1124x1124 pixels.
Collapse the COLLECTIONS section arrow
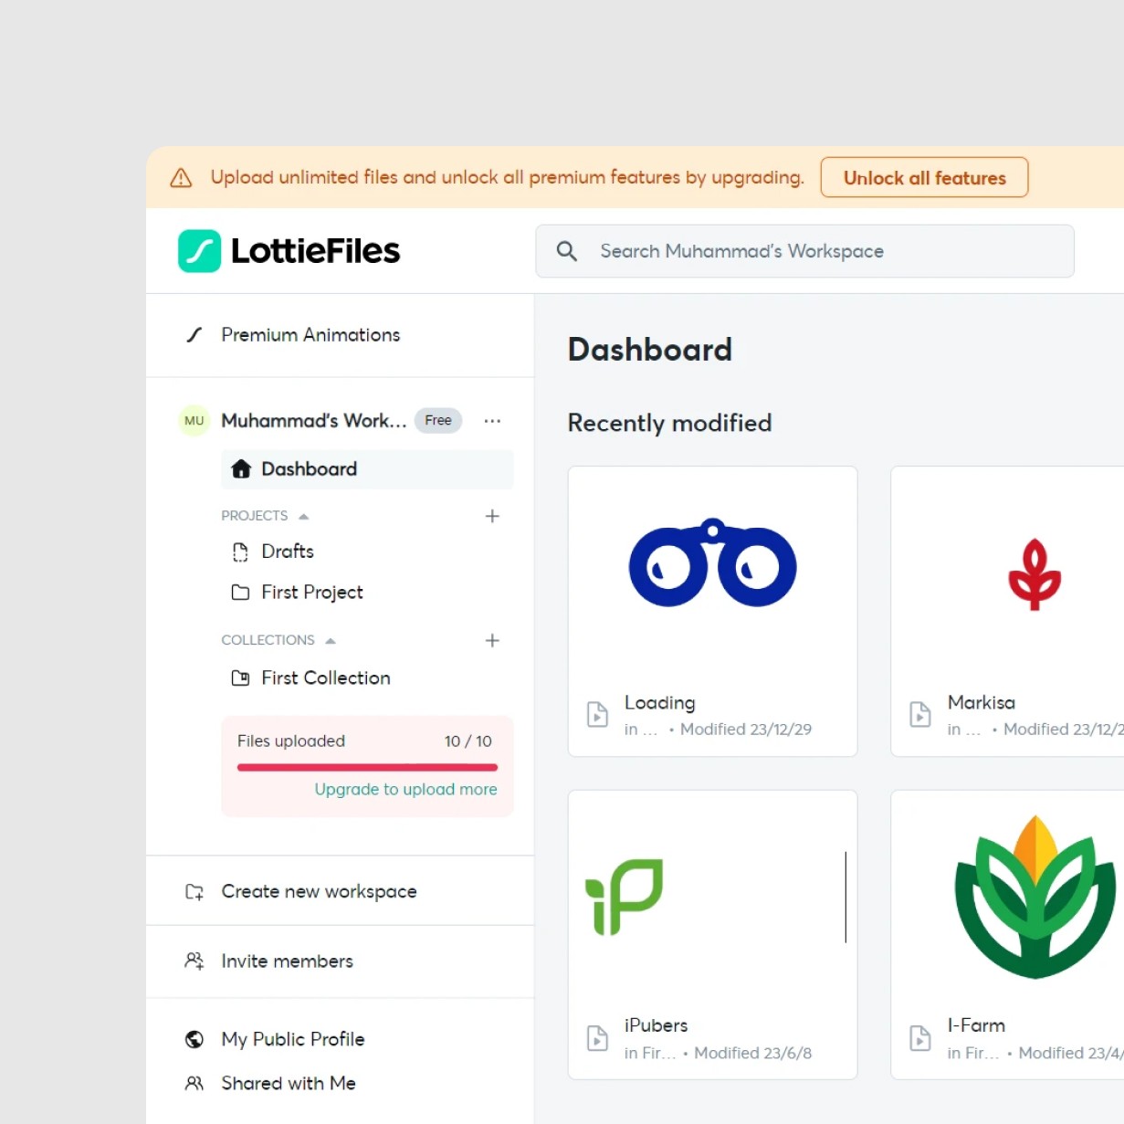(x=331, y=641)
